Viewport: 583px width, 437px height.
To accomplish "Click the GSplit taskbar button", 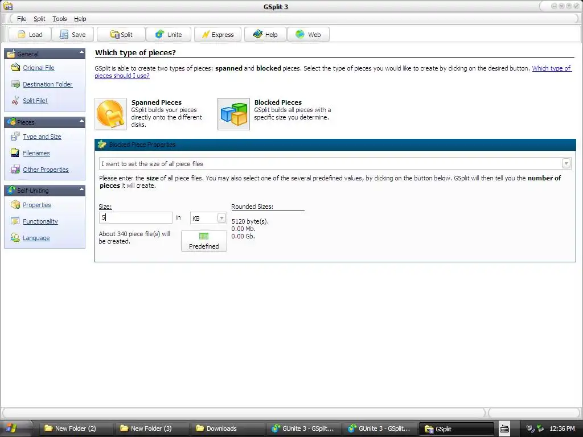I will (457, 429).
